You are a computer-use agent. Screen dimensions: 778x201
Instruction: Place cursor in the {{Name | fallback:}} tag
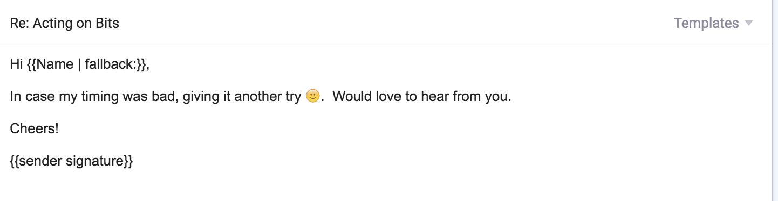(x=86, y=64)
